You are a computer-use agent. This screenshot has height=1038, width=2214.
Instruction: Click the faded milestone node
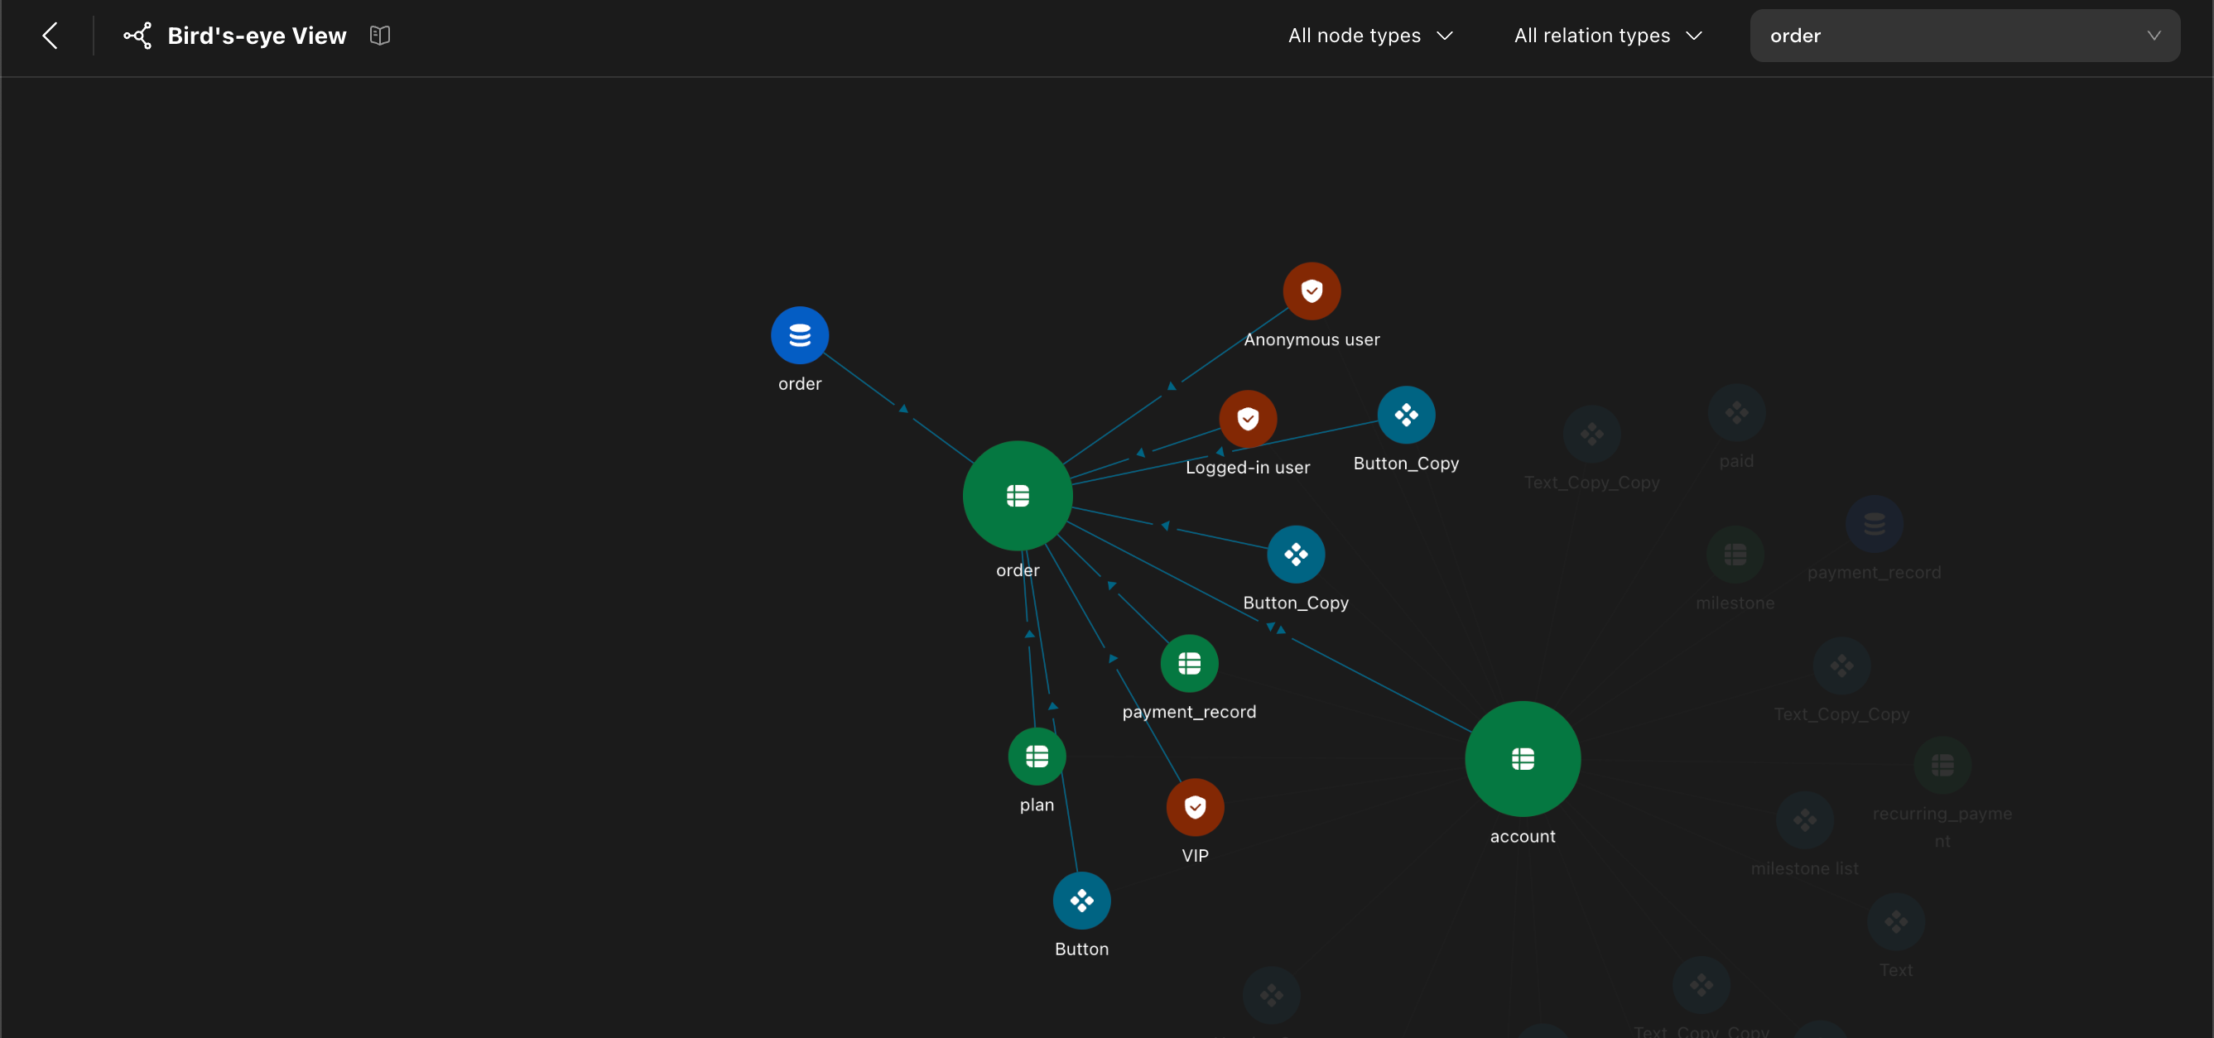click(1735, 555)
